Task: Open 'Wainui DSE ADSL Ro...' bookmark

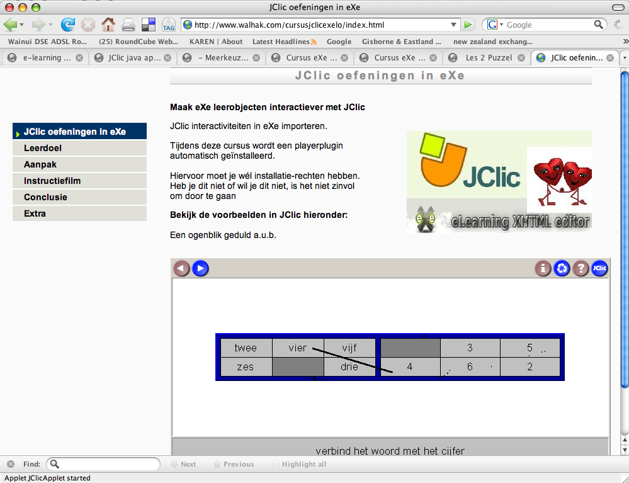Action: coord(47,42)
